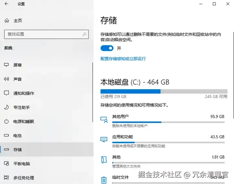Image resolution: width=234 pixels, height=184 pixels.
Task: Open the 临时文件 storage category
Action: (x=162, y=179)
